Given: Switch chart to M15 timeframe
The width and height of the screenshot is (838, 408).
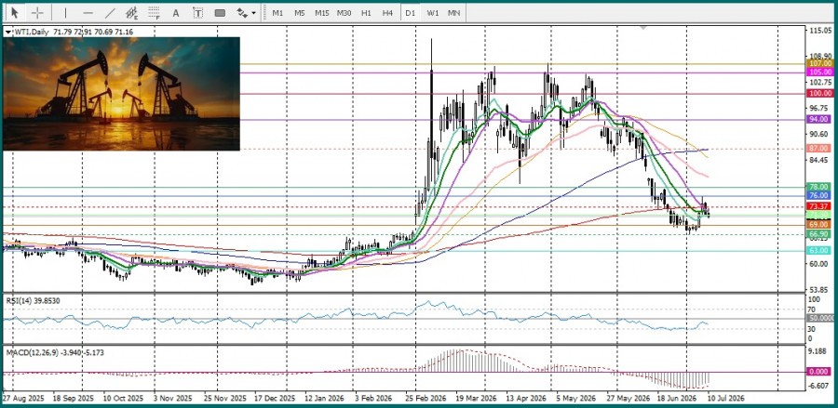Looking at the screenshot, I should 322,12.
